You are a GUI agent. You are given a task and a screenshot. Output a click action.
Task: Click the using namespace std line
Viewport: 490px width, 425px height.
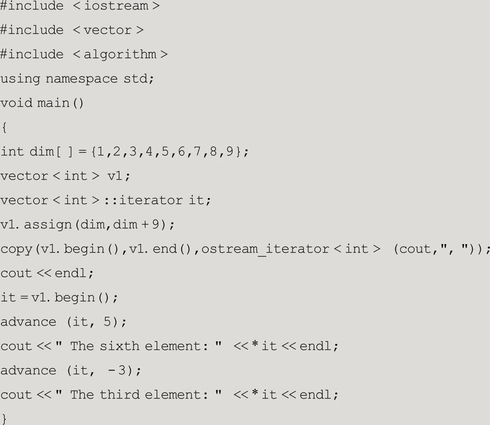pos(77,79)
